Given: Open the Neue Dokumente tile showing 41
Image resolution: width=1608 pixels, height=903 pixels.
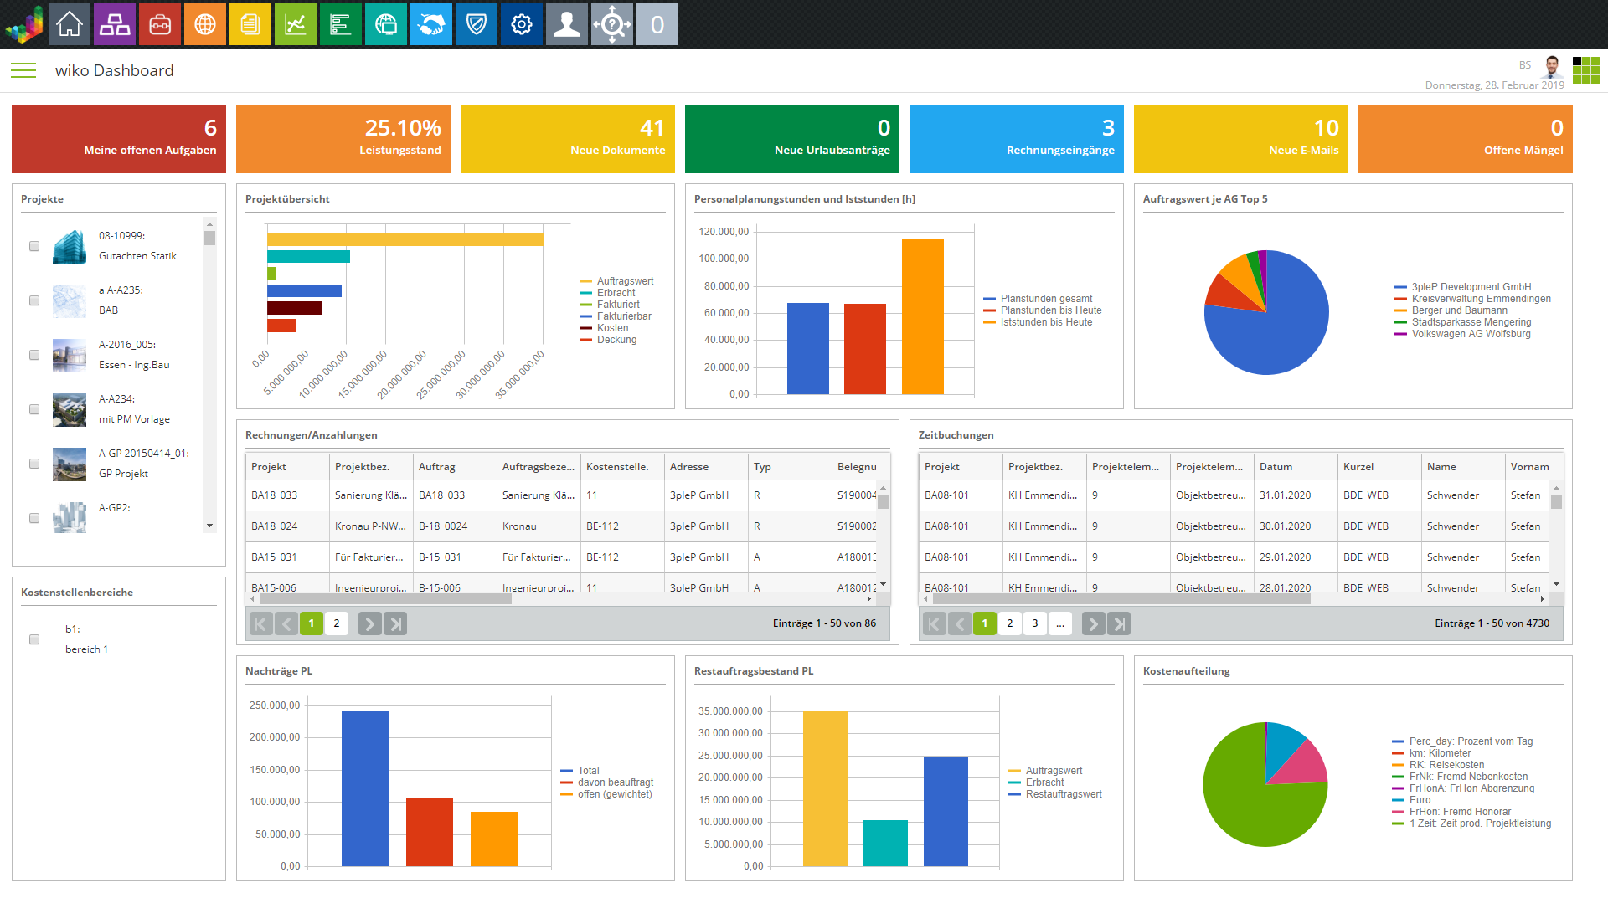Looking at the screenshot, I should pos(567,138).
